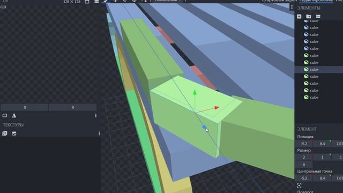Click the red X-axis gizmo arrow
Viewport: 343px width, 193px height.
(x=217, y=107)
